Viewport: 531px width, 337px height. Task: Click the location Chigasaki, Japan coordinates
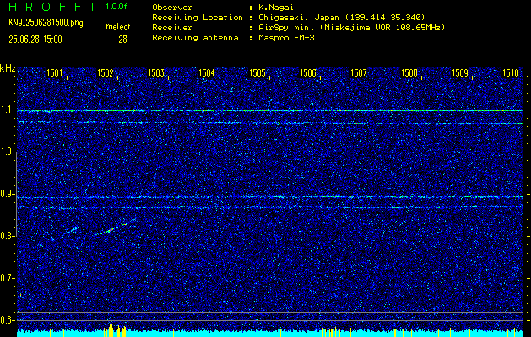coord(342,18)
